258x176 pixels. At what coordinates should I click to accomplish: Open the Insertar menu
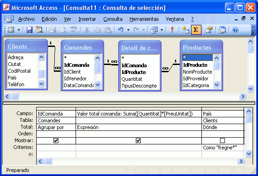[x=87, y=19]
